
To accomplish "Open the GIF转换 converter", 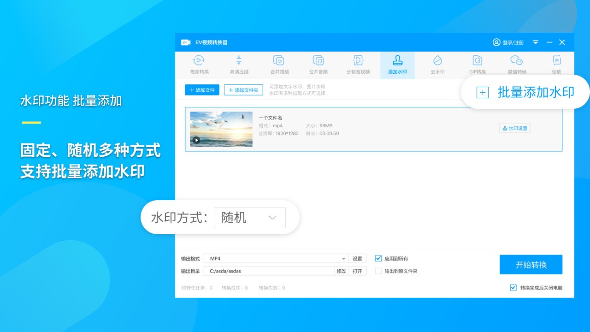I will 477,65.
